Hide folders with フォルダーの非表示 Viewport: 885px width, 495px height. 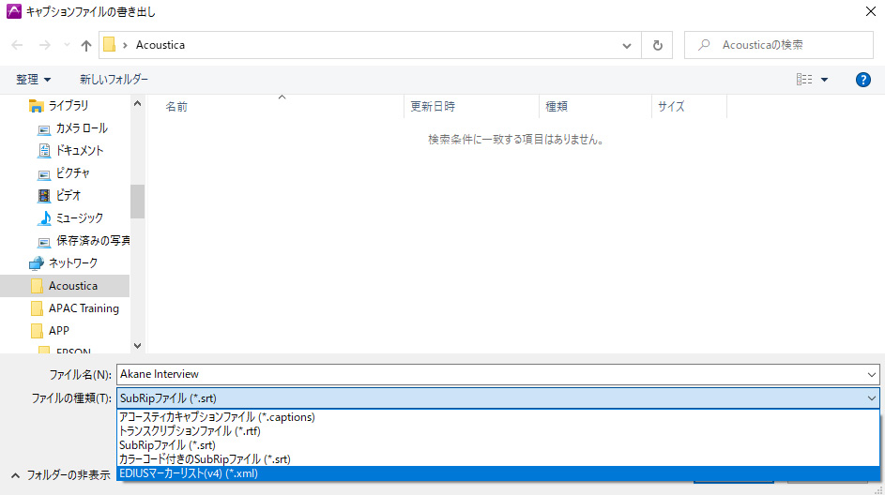click(x=61, y=475)
